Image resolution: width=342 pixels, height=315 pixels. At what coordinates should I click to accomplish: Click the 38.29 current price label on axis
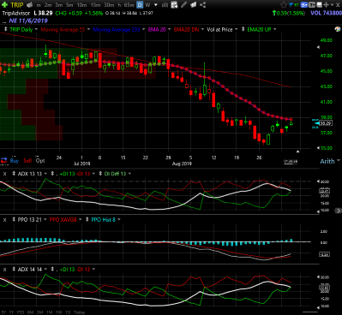pos(326,123)
